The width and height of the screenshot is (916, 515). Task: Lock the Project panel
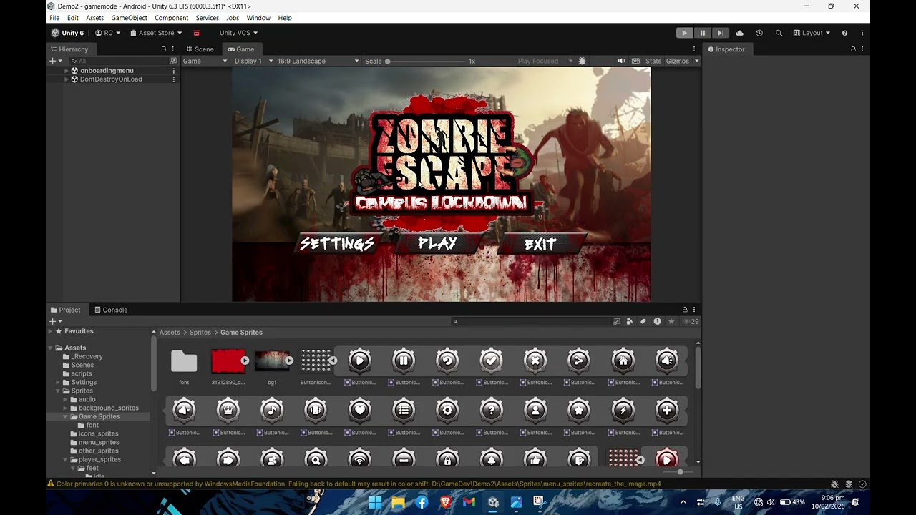[685, 310]
